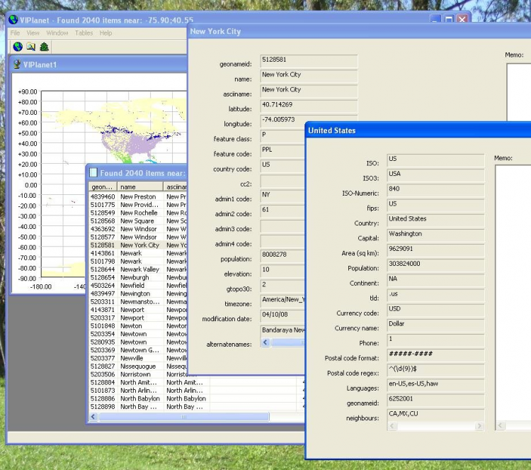531x470 pixels.
Task: Click the VIPlanet1 map window title icon
Action: [17, 65]
